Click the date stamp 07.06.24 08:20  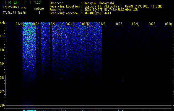(x=14, y=13)
